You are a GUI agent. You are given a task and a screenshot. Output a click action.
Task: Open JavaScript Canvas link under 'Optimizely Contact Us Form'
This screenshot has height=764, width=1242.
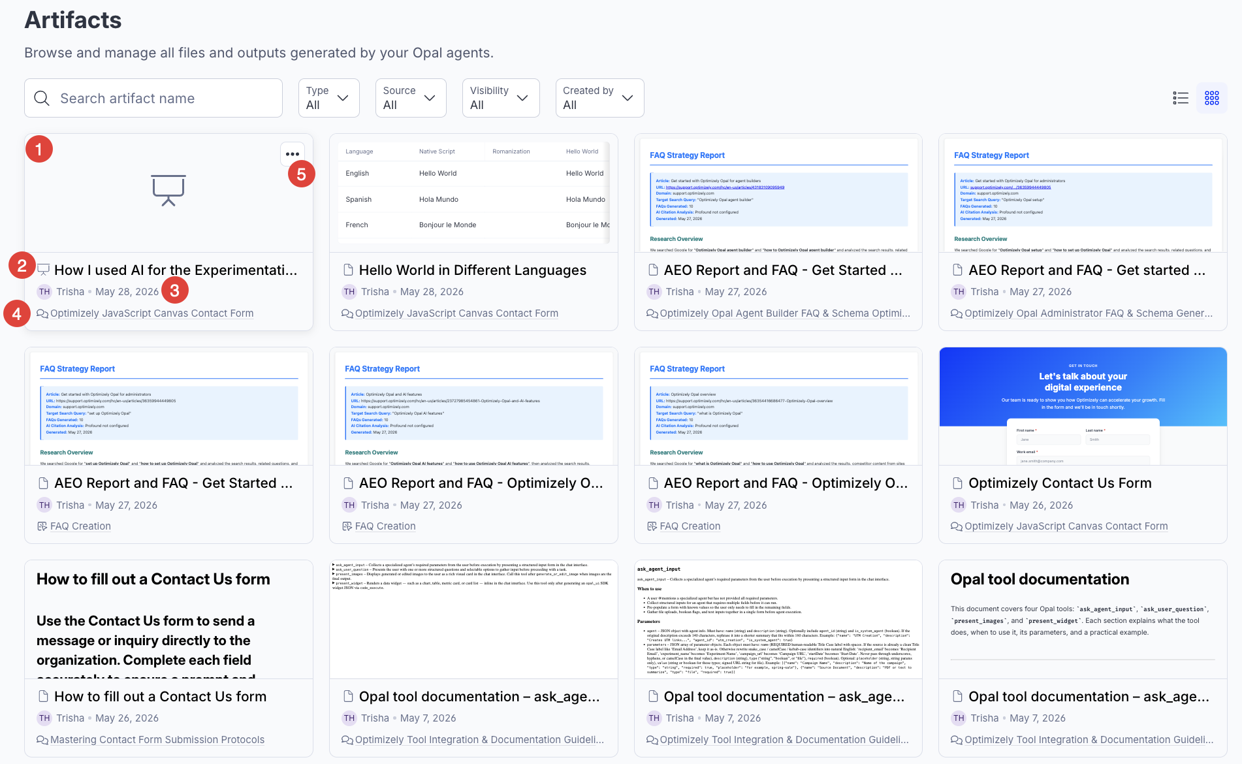pos(1066,526)
